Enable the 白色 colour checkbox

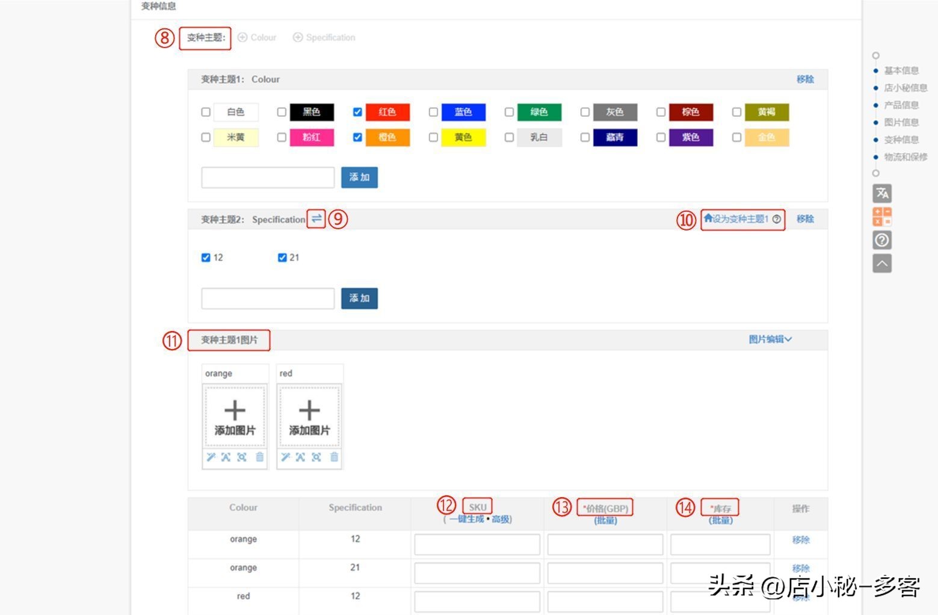tap(206, 112)
